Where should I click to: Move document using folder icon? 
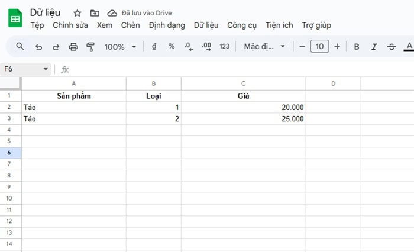[x=95, y=12]
